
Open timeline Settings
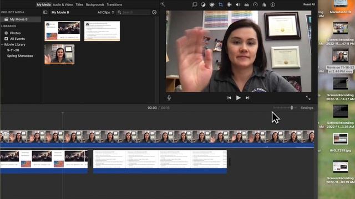[x=307, y=108]
